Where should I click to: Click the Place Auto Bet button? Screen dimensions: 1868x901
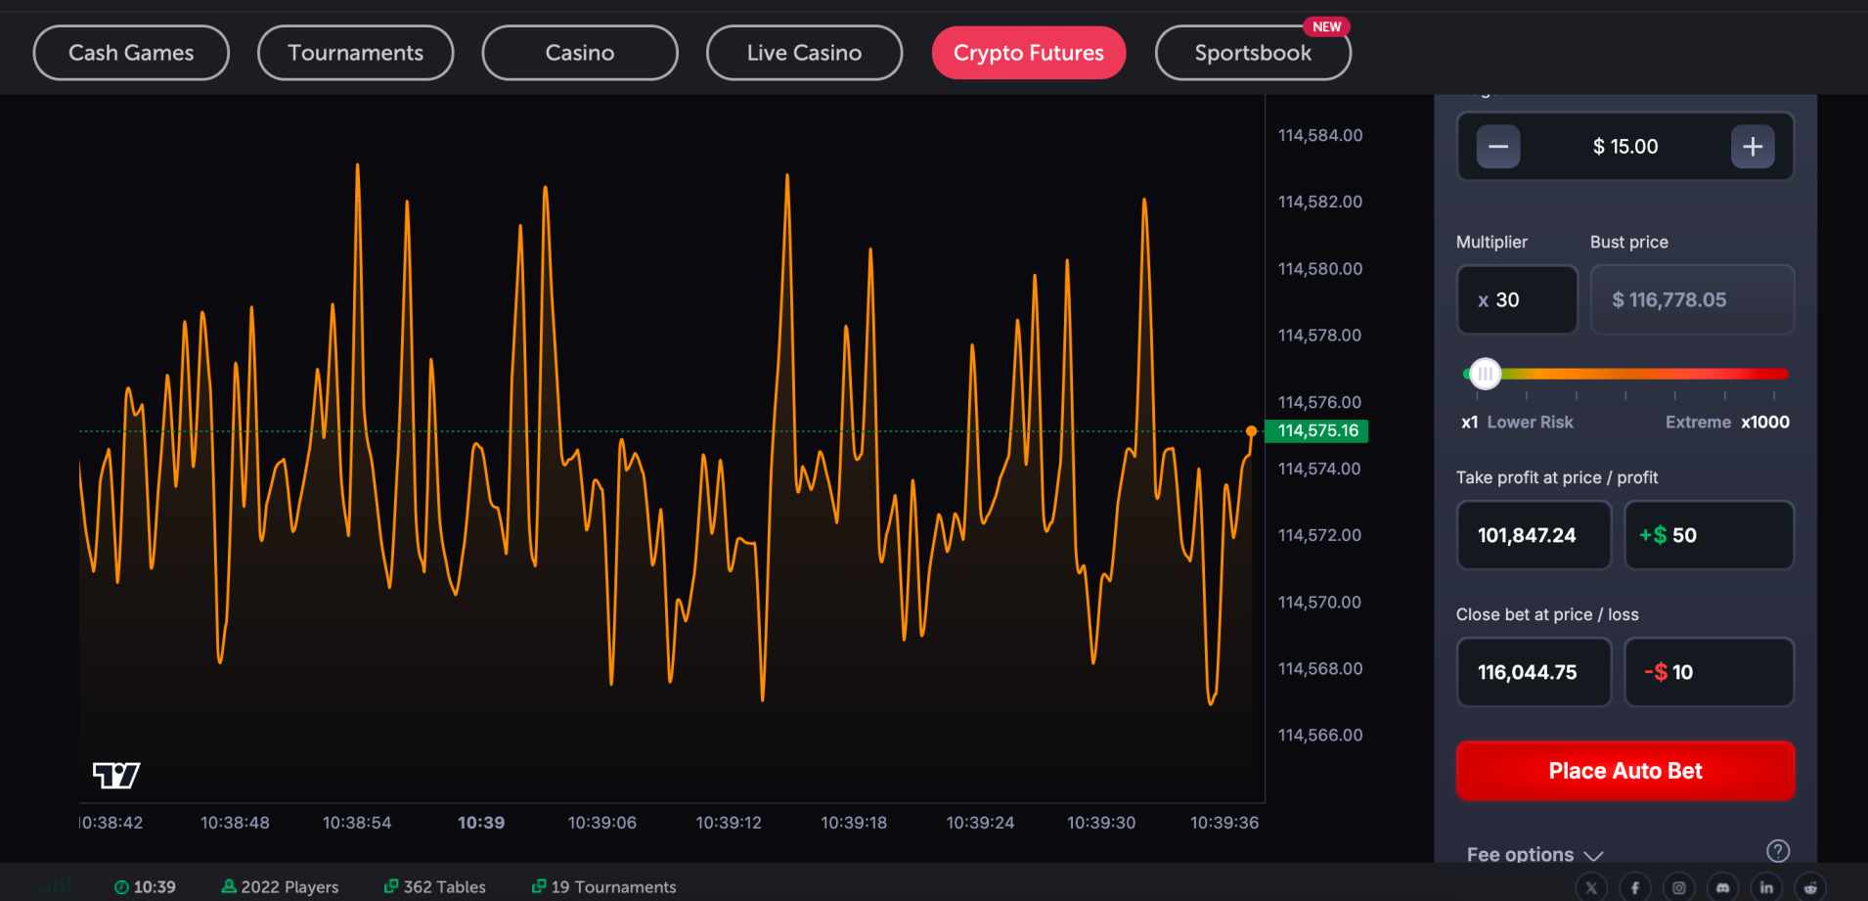click(1624, 770)
